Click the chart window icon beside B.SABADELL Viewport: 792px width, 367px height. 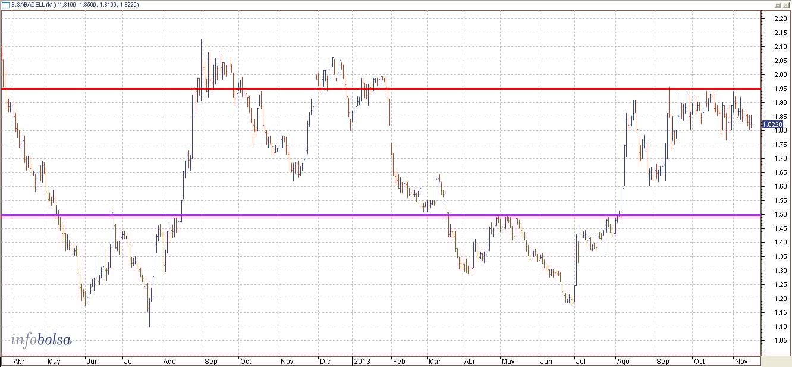tap(6, 5)
